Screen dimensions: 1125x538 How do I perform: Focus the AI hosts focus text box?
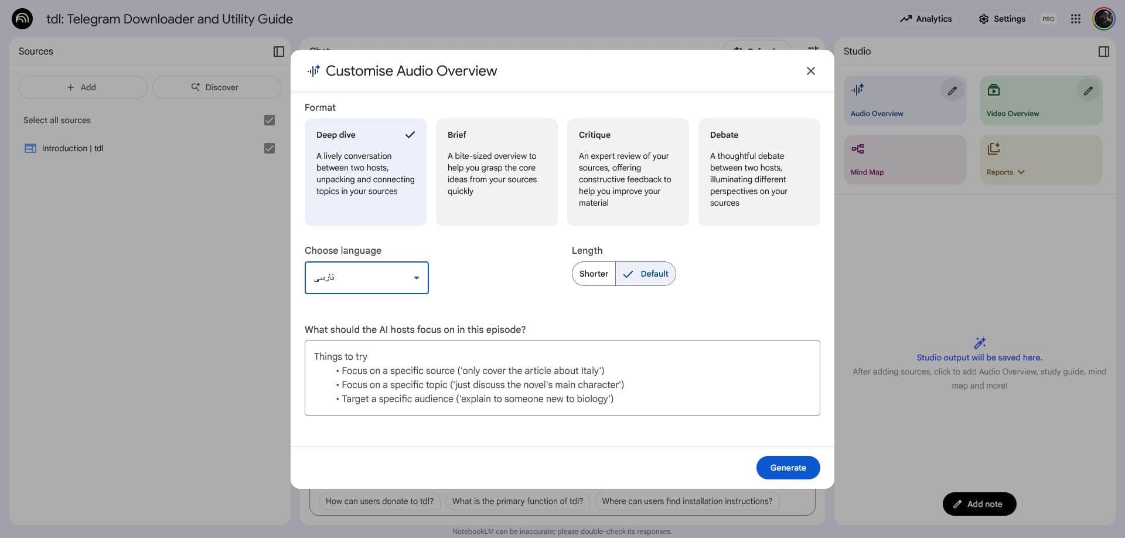pos(562,378)
